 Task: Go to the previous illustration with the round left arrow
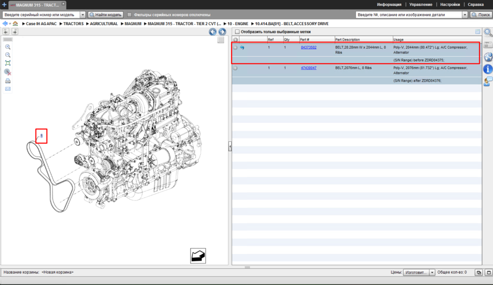tap(212, 32)
